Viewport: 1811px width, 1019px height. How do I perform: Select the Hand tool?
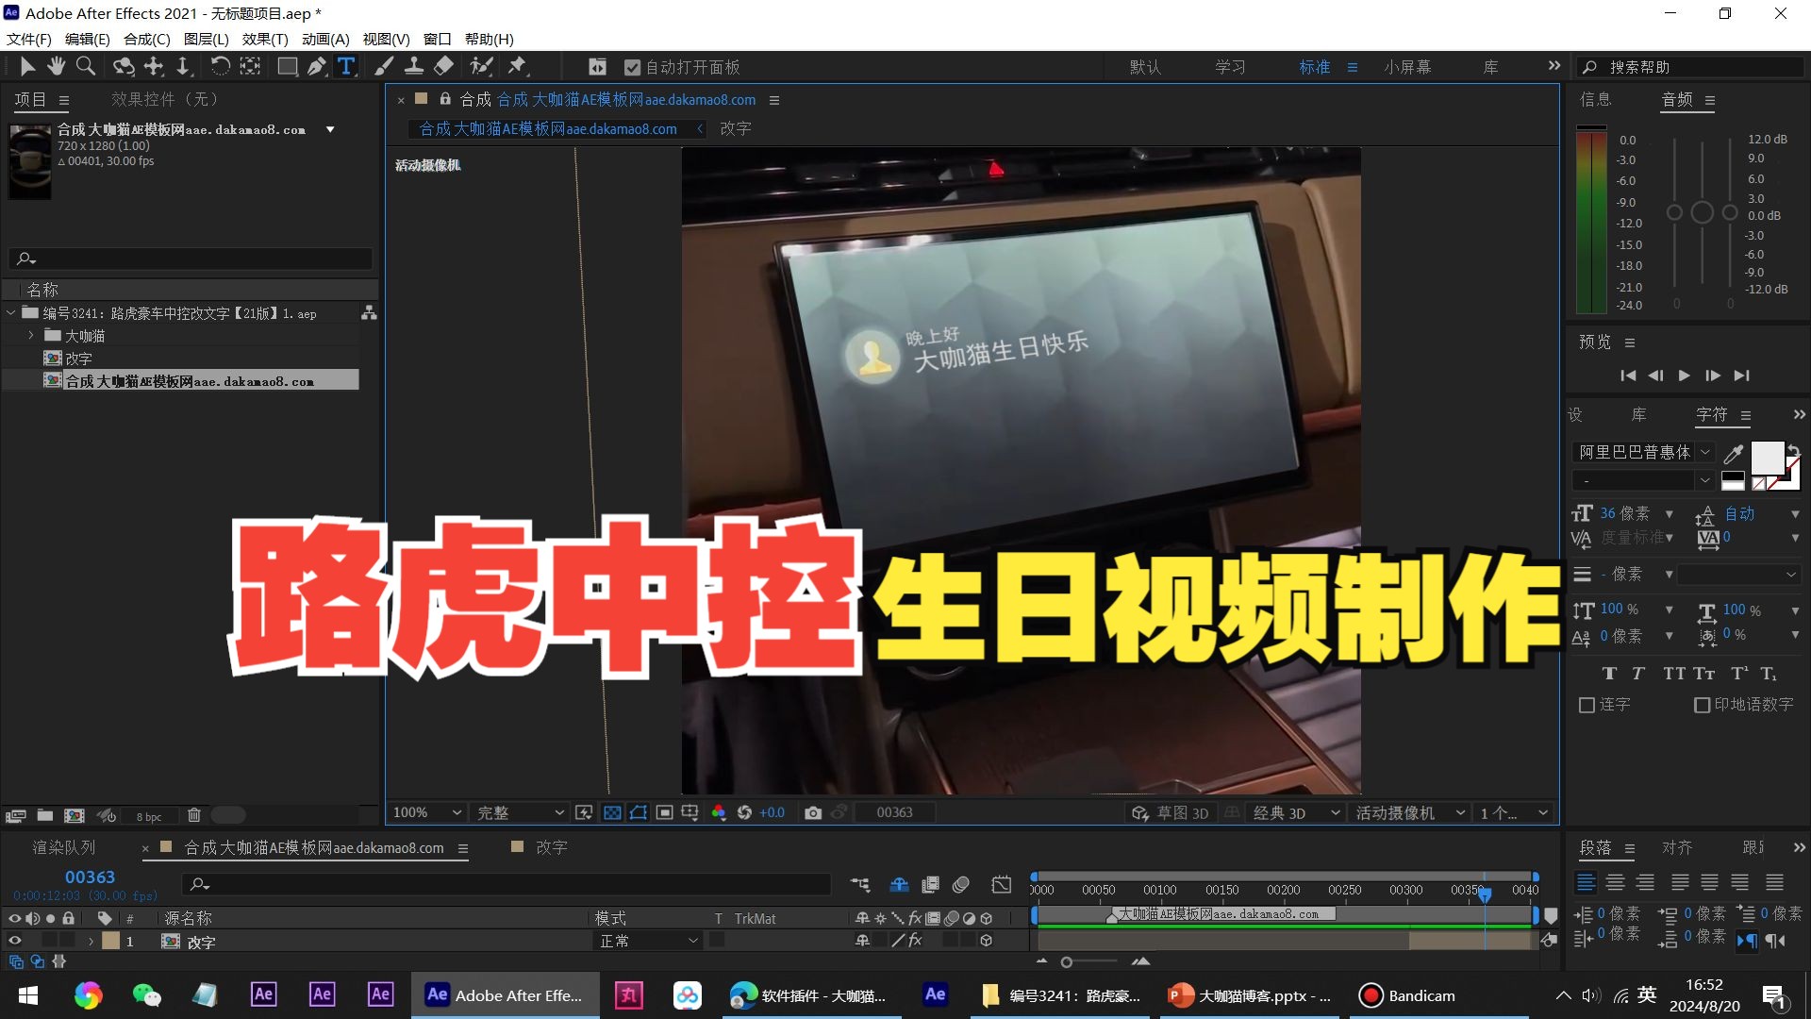(57, 66)
